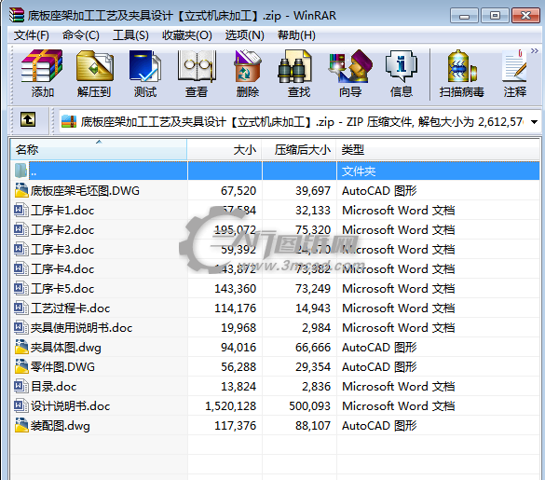Image resolution: width=545 pixels, height=480 pixels.
Task: Click the 添加 (Add) toolbar icon
Action: pos(42,74)
